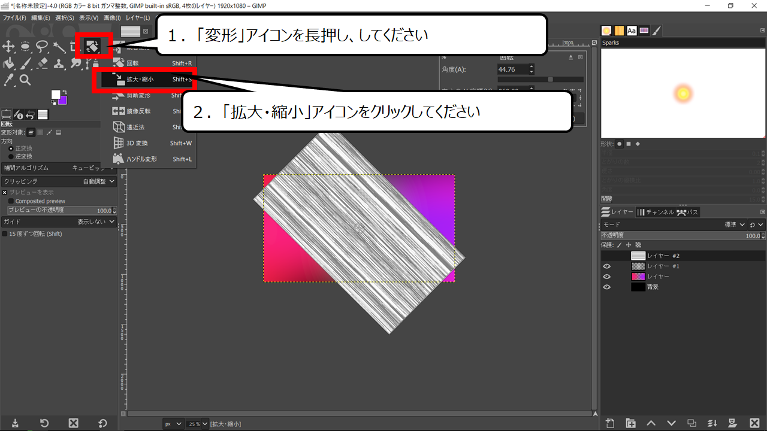Uncheck the プレビューを表示 checkbox
This screenshot has width=767, height=431.
pos(4,192)
